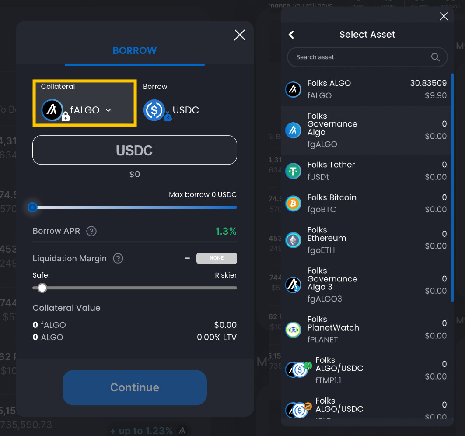
Task: Select the Folks Governance Algo fgALGO row
Action: 366,130
